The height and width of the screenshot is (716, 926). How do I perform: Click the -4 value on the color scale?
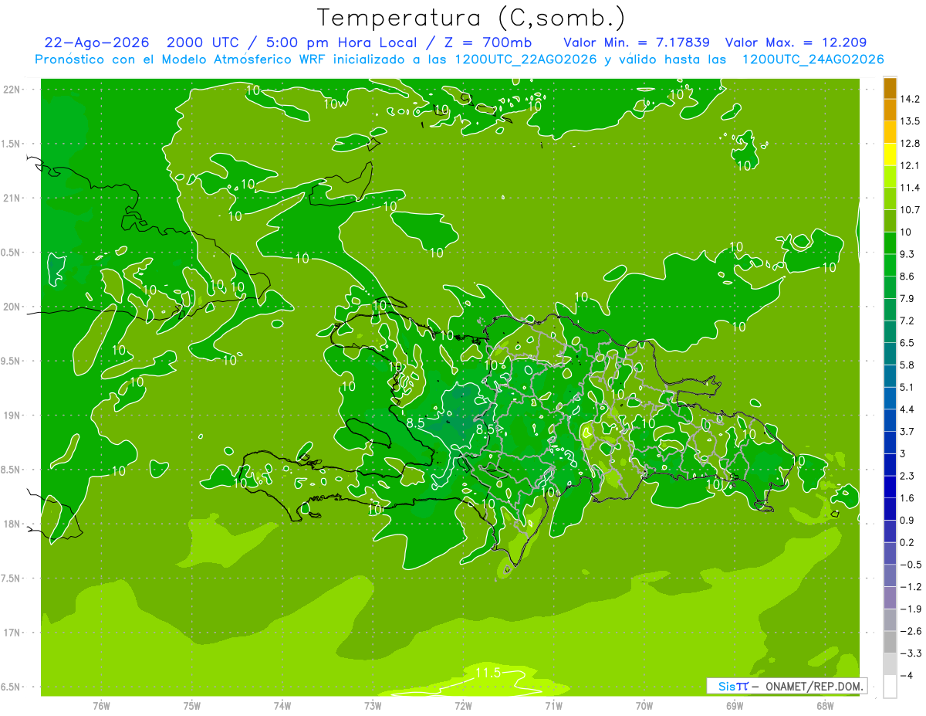[907, 675]
